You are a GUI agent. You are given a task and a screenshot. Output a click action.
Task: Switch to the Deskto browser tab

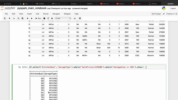(153, 4)
